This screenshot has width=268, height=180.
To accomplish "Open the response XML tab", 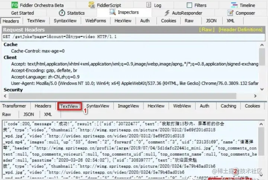I will (x=48, y=114).
